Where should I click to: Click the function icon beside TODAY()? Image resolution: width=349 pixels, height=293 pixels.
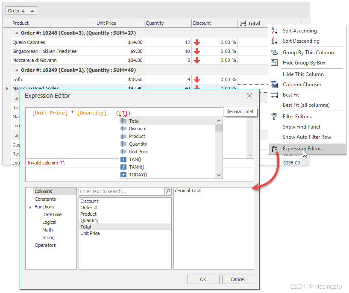click(123, 175)
